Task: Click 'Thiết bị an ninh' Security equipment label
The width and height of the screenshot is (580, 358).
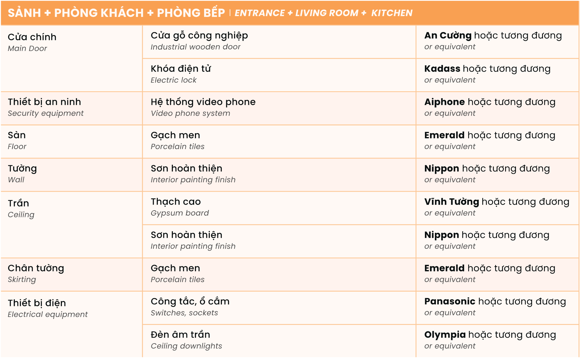Action: 44,102
